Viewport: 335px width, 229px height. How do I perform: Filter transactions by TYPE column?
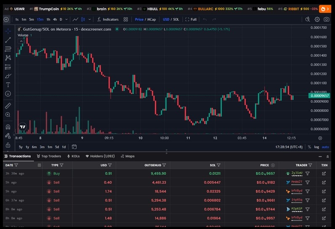pyautogui.click(x=62, y=165)
